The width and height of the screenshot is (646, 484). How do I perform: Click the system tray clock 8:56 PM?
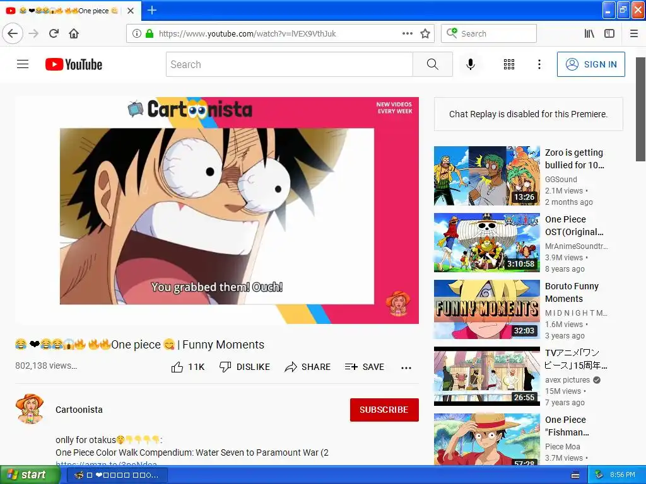[623, 475]
